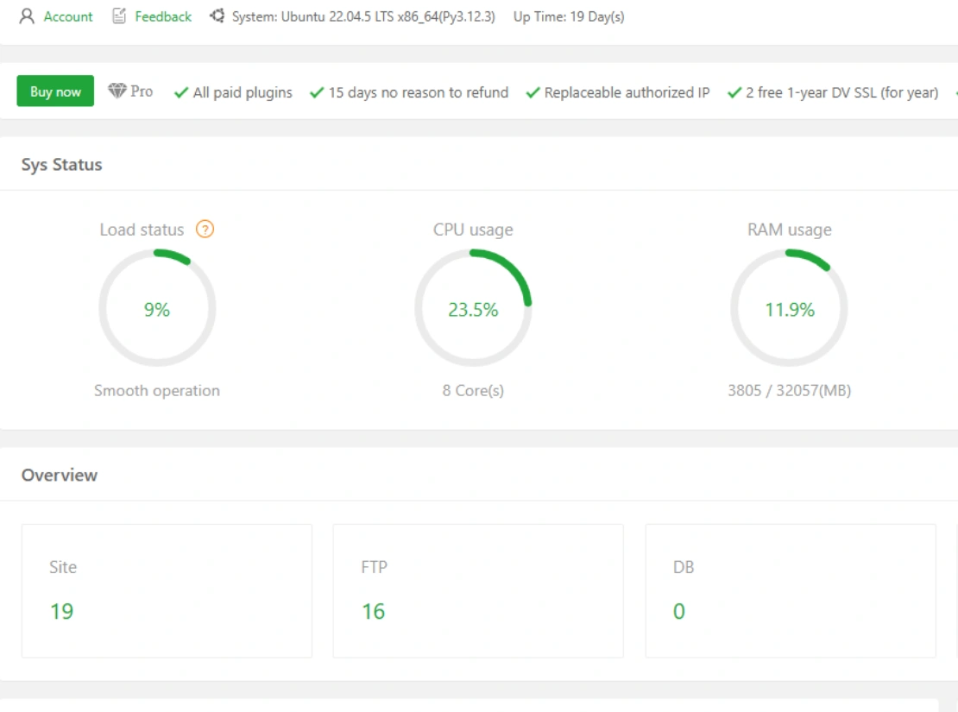Click the Feedback notepad icon
The image size is (958, 712).
(x=119, y=16)
